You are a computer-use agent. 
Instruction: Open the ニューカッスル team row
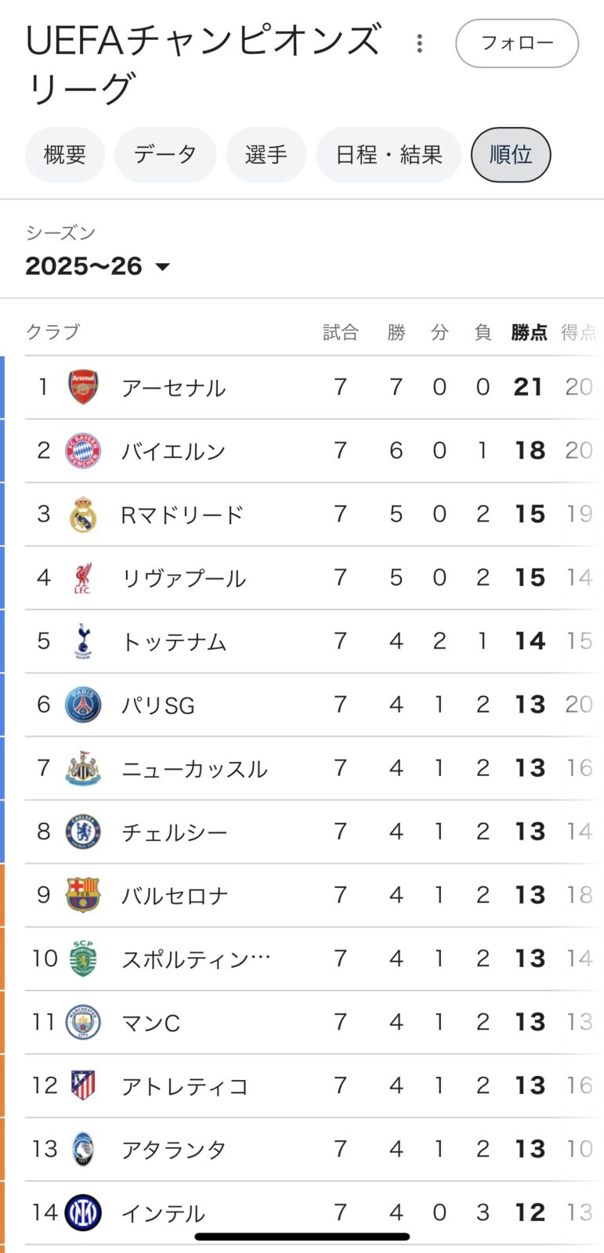[194, 769]
